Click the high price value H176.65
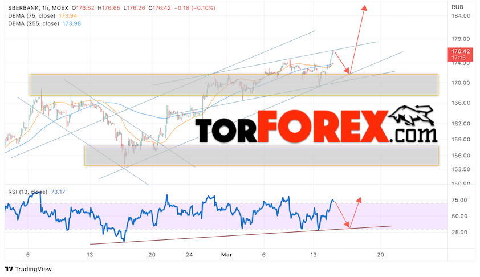This screenshot has height=277, width=480. (x=109, y=8)
